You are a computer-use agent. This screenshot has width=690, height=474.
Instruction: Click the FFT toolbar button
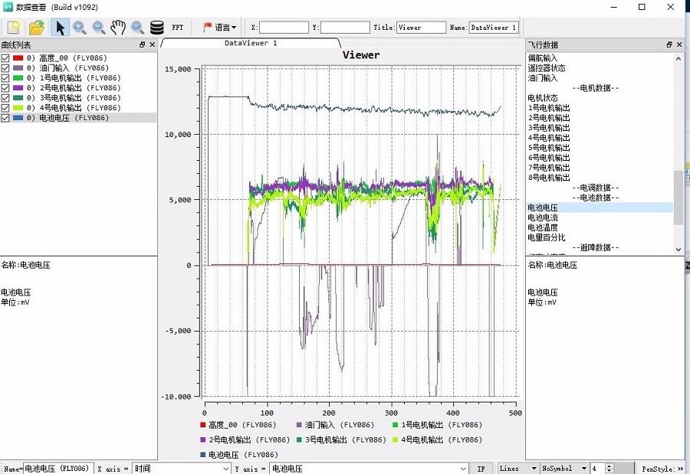177,28
